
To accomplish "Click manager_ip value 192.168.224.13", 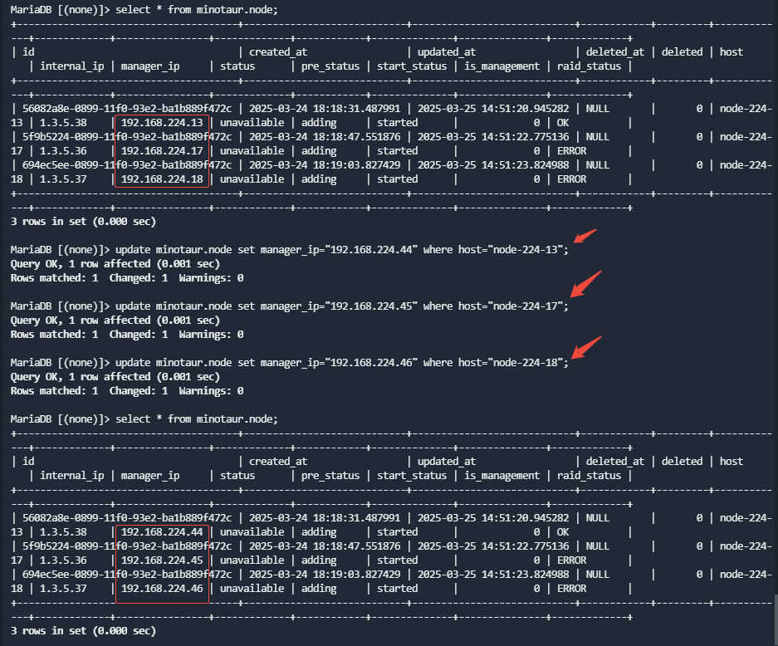I will click(x=162, y=123).
